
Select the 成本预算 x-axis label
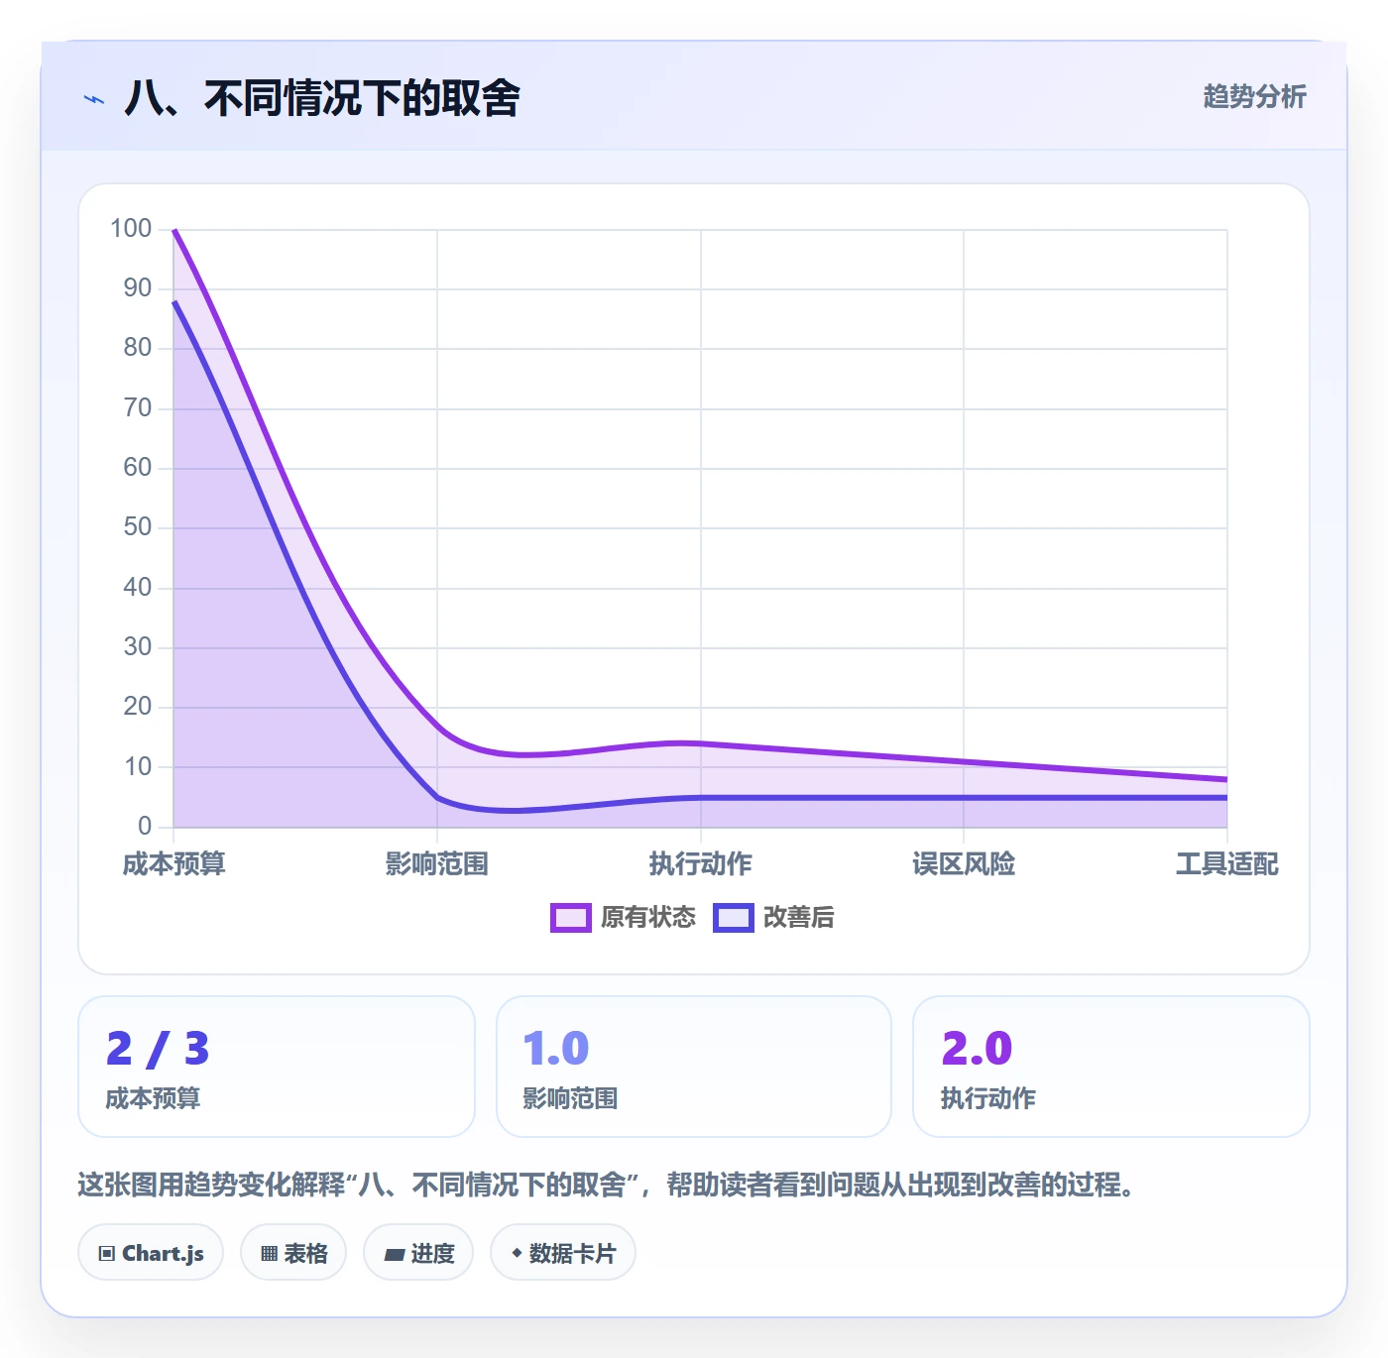(x=173, y=864)
